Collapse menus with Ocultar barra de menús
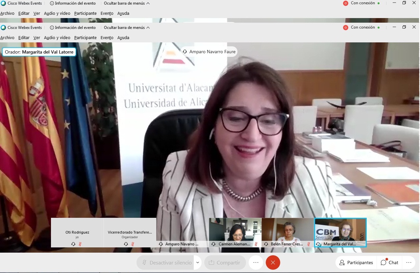This screenshot has height=273, width=420. [x=127, y=28]
